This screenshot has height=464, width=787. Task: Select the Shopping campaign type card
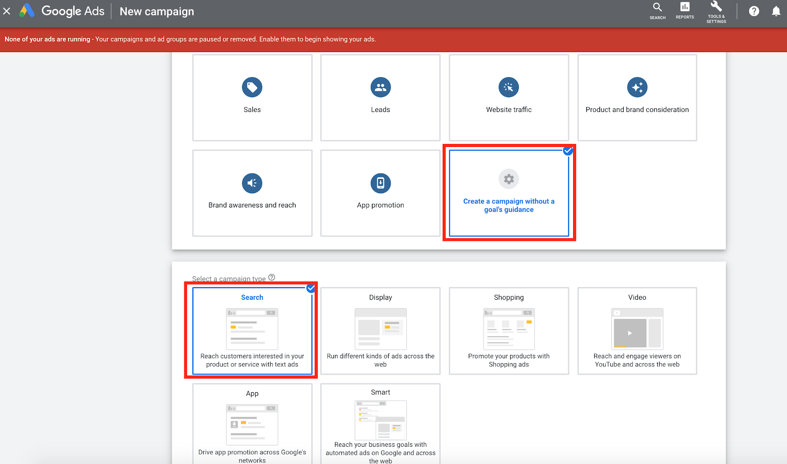coord(509,331)
